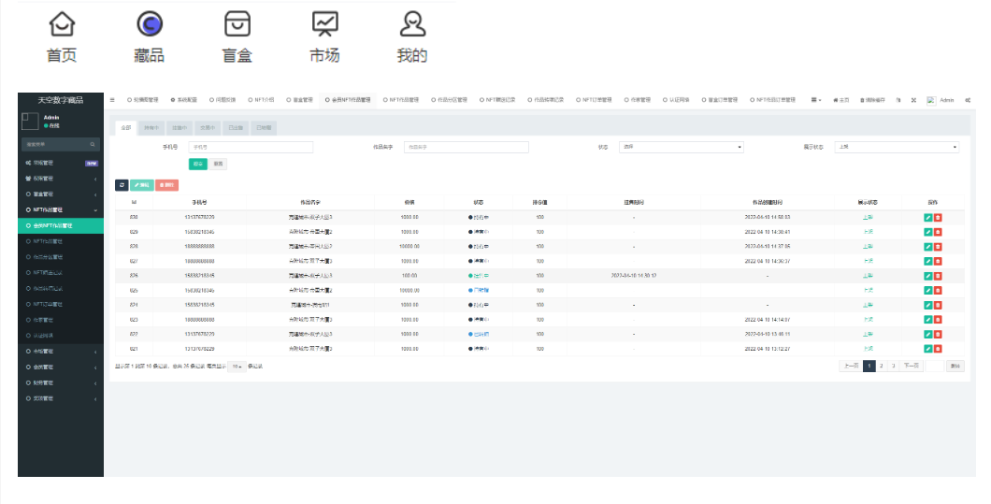Collapse the NFT作品管理 sidebar group
This screenshot has height=504, width=991.
61,210
